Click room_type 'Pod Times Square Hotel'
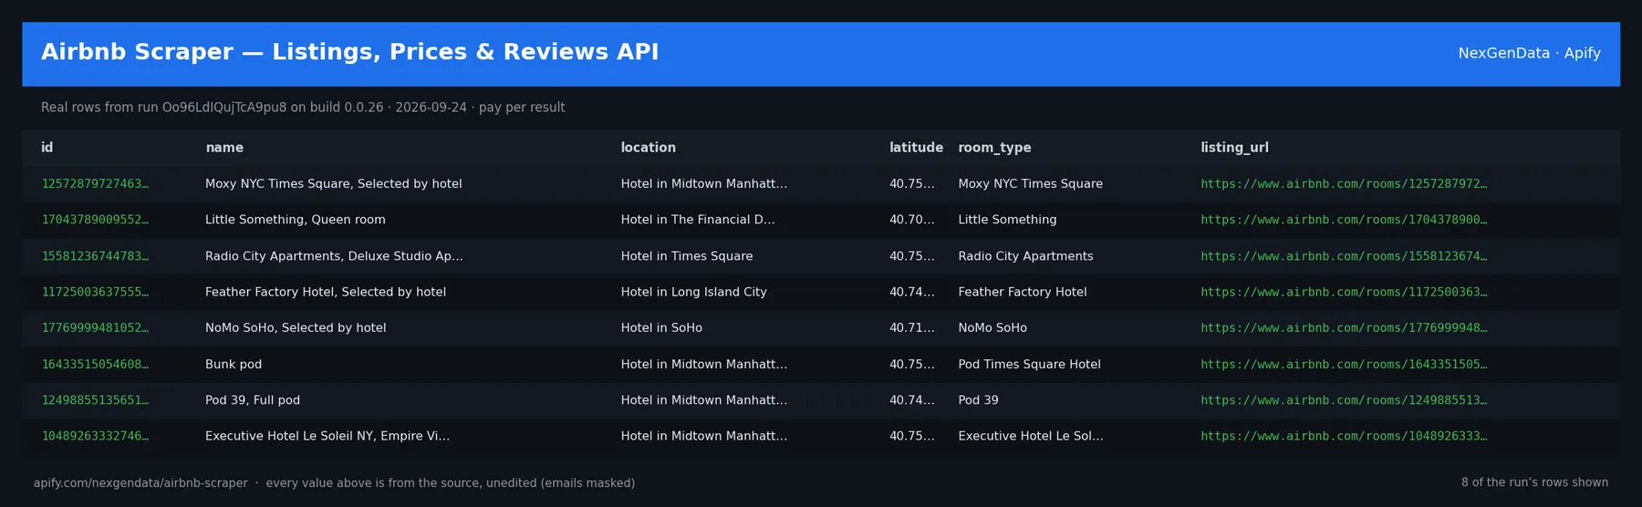Image resolution: width=1642 pixels, height=507 pixels. click(x=1030, y=364)
